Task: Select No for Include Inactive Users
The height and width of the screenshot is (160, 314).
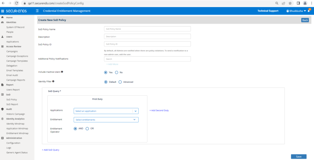Action: pos(117,73)
